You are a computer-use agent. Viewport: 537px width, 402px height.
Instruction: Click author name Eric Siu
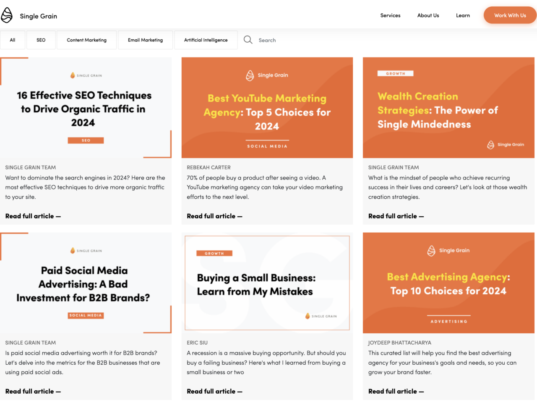(x=197, y=342)
